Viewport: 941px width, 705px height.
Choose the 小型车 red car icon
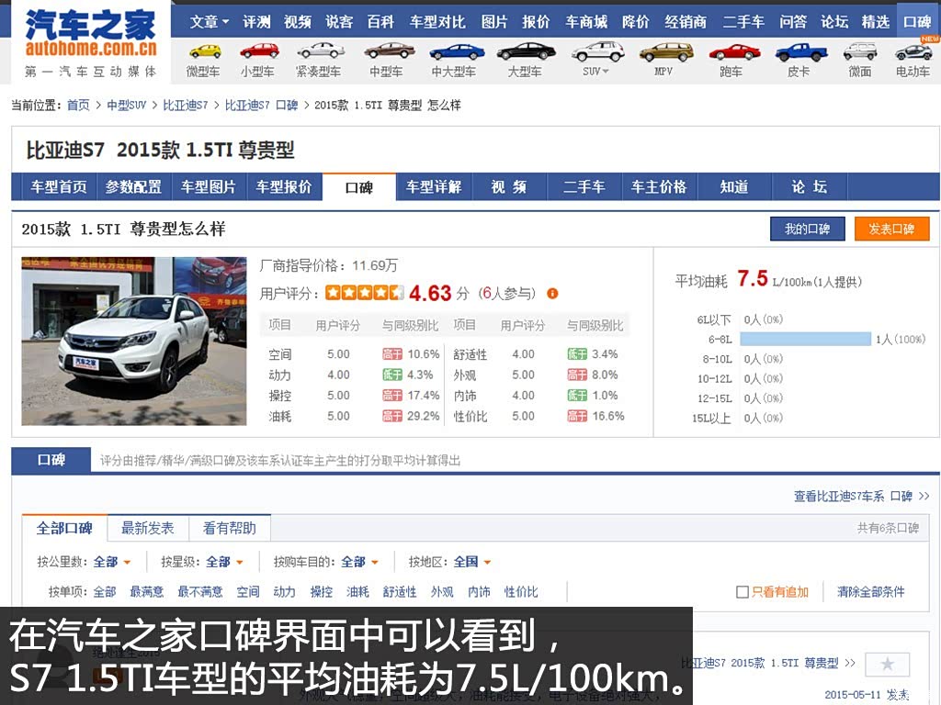click(x=259, y=51)
